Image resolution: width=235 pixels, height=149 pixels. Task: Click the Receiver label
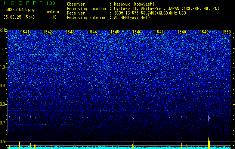(76, 13)
